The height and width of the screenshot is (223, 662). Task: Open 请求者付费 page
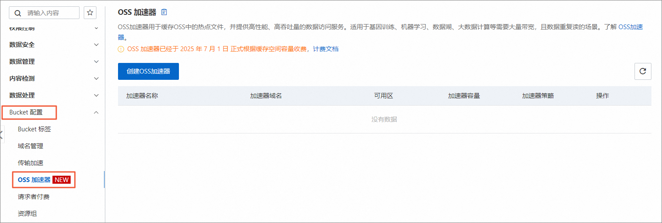click(34, 196)
